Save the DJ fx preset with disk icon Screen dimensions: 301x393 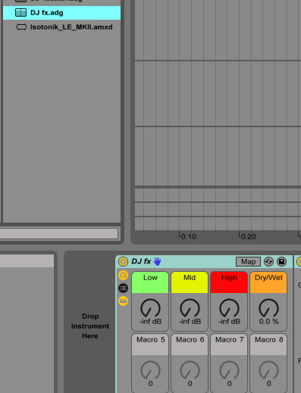point(281,262)
